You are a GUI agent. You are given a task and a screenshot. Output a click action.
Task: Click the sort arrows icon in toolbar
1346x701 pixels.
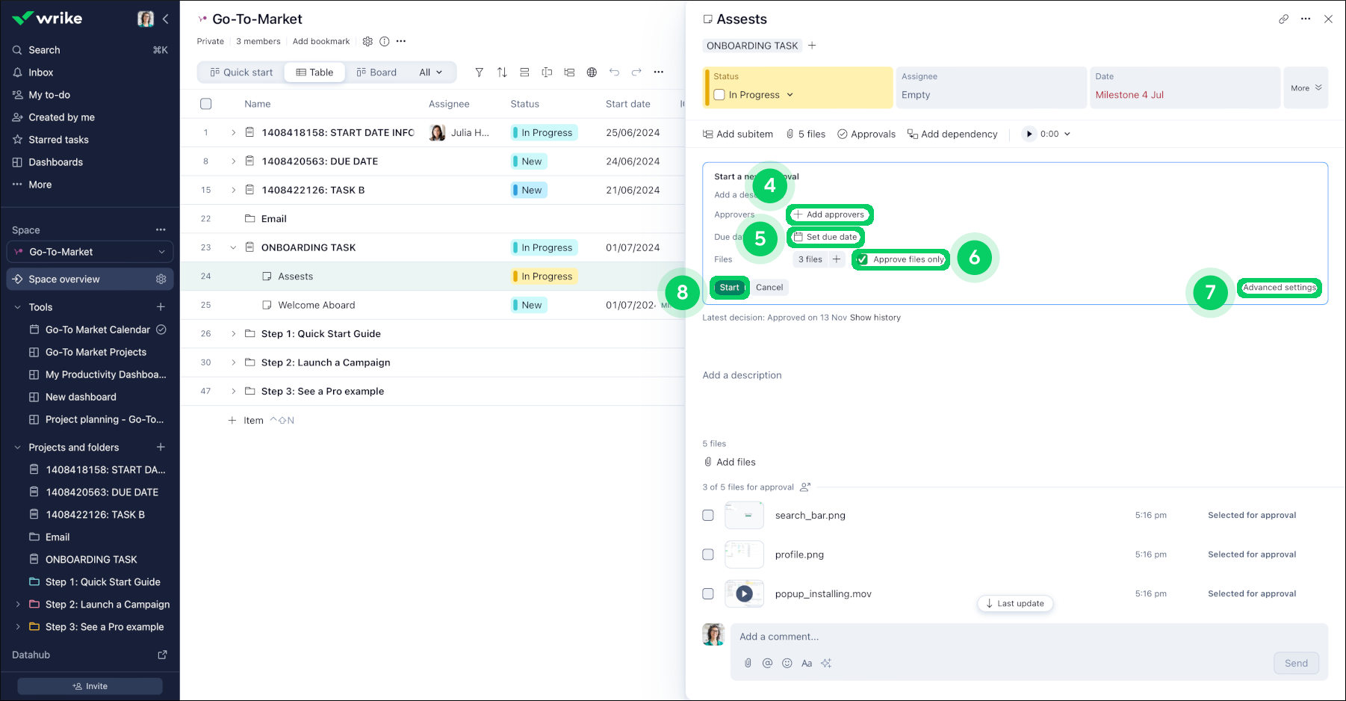[502, 72]
